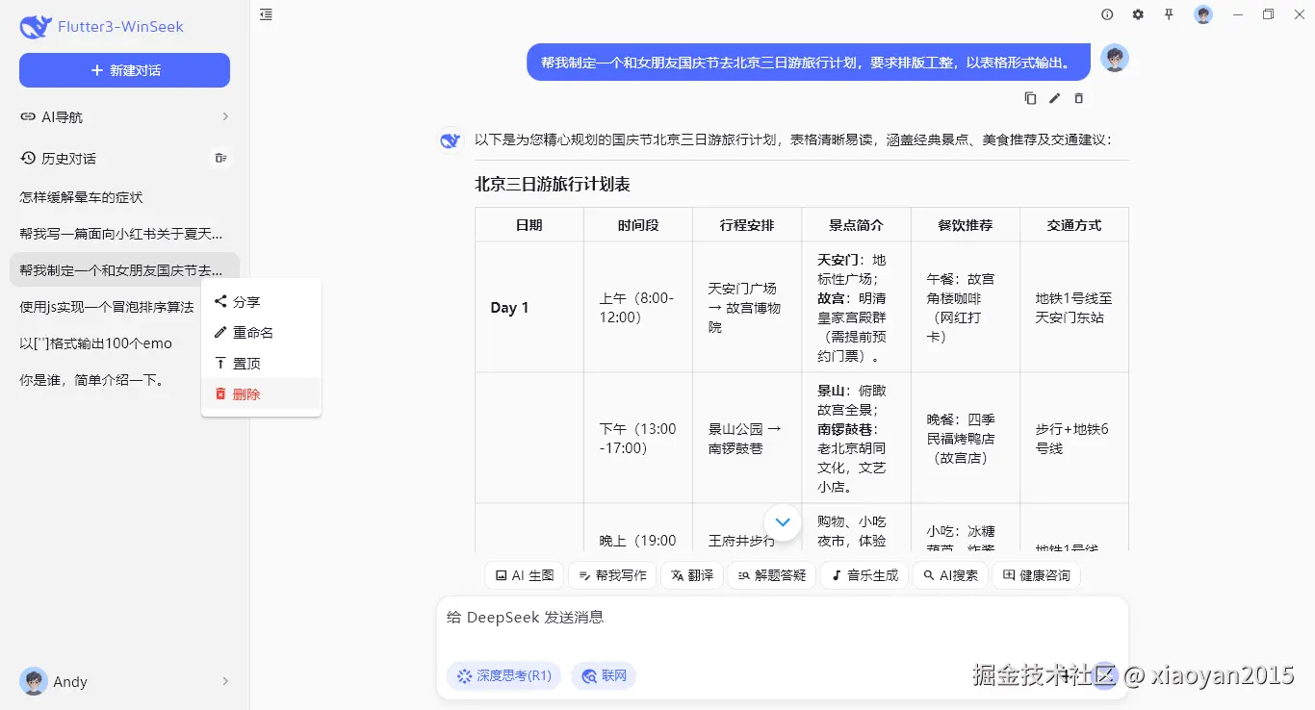Open the 健康咨询 assistant
1315x710 pixels.
click(1037, 574)
